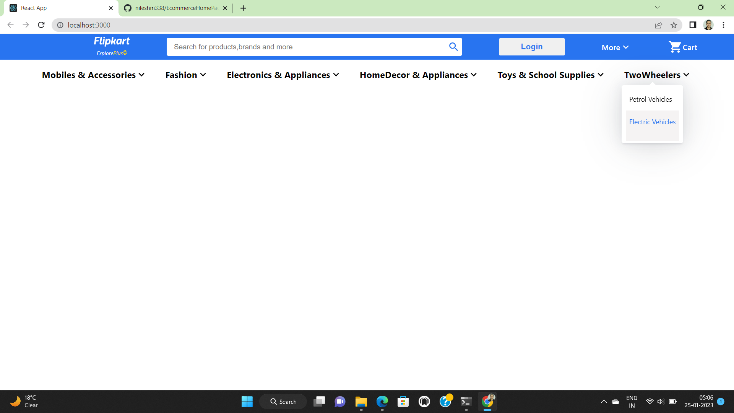The image size is (734, 413).
Task: Click the product search input field
Action: pyautogui.click(x=306, y=46)
